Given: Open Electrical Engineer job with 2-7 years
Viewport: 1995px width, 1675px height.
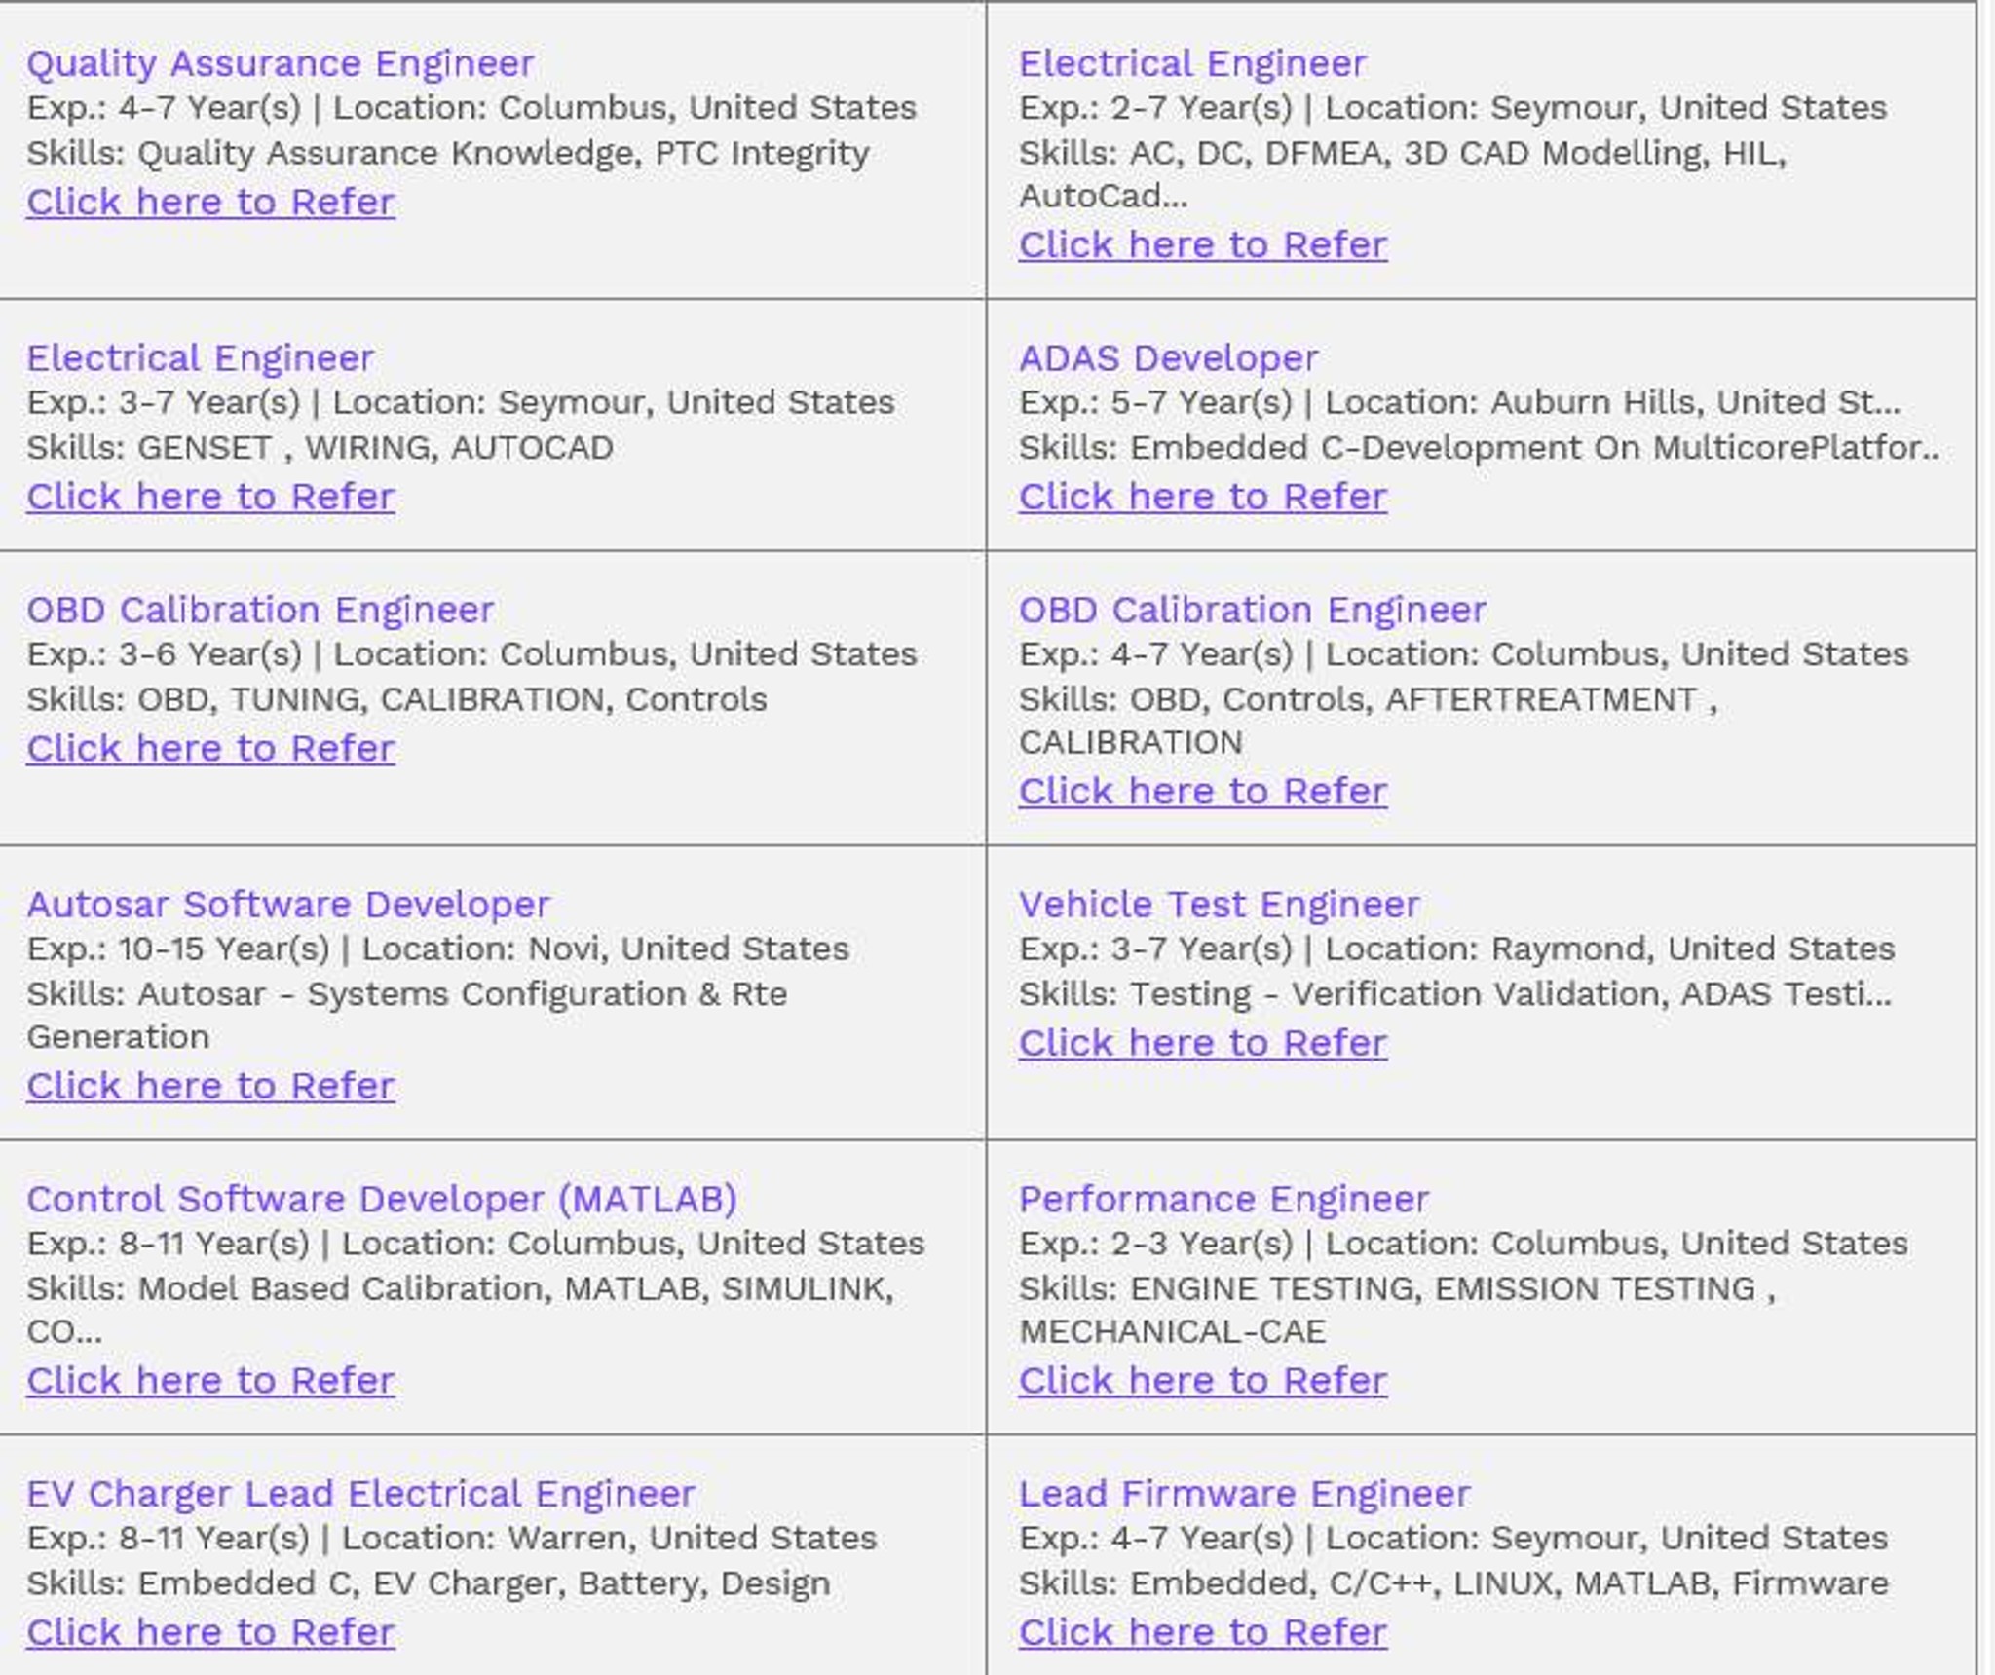Looking at the screenshot, I should point(1192,63).
